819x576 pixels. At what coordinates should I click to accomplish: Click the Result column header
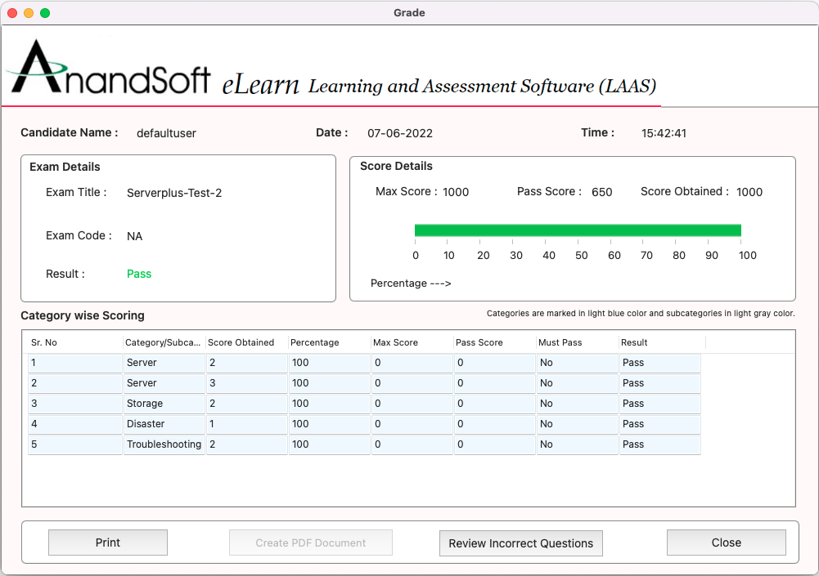(x=642, y=342)
